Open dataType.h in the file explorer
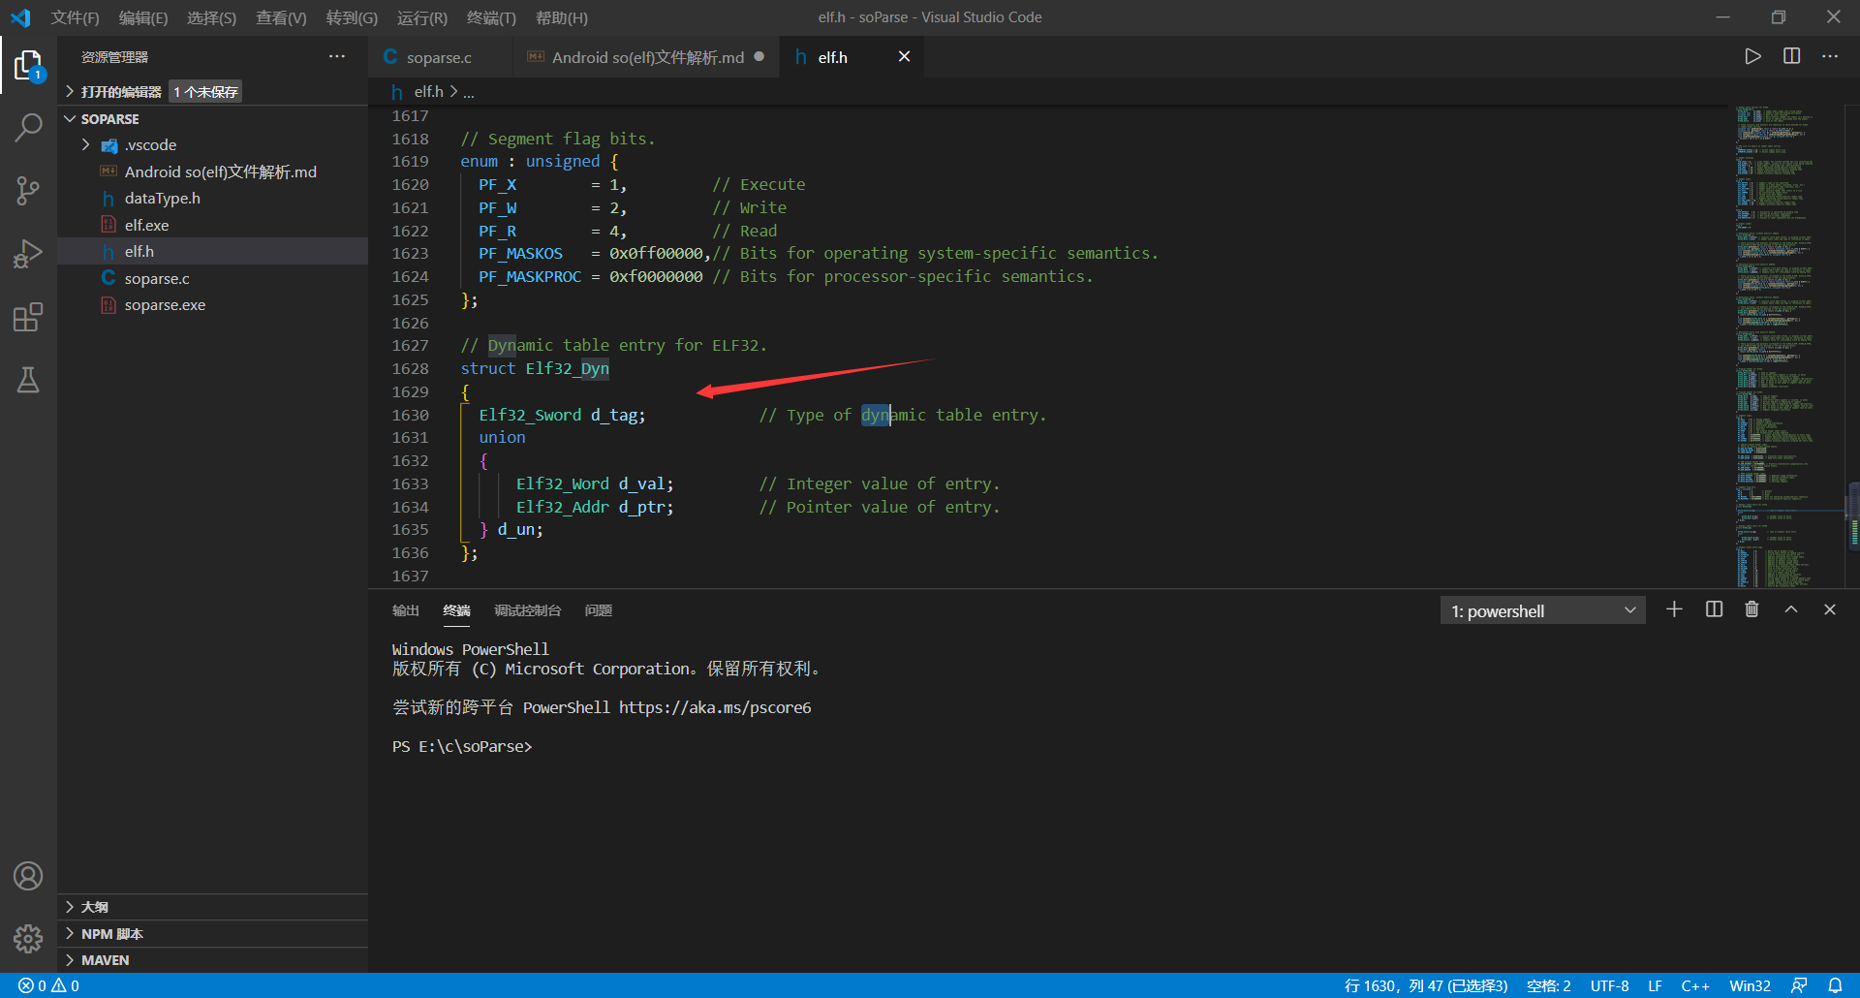The image size is (1860, 998). click(162, 199)
